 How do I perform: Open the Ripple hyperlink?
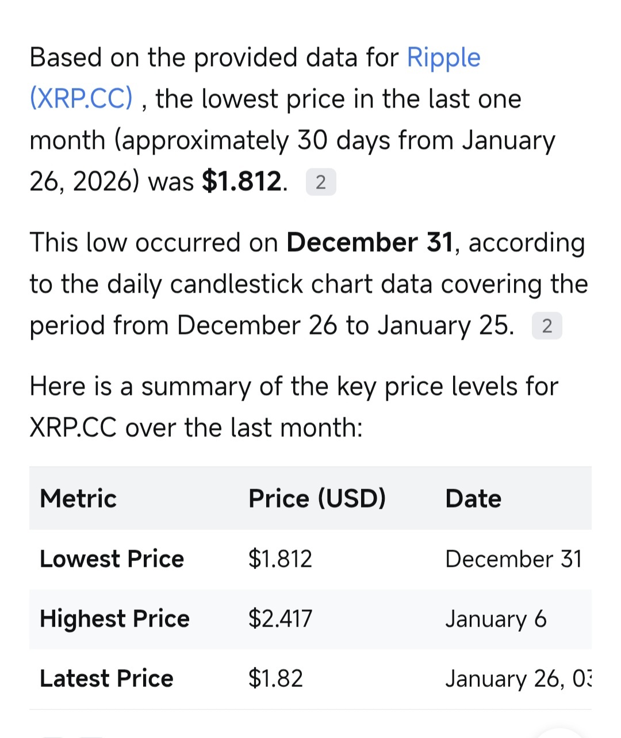point(443,59)
